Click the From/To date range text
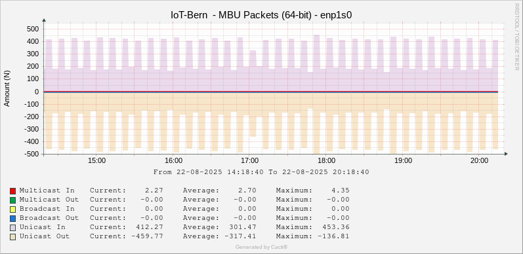 pos(261,172)
